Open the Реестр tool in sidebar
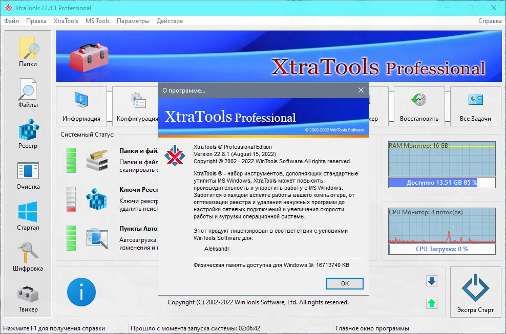Image resolution: width=506 pixels, height=334 pixels. click(x=28, y=133)
